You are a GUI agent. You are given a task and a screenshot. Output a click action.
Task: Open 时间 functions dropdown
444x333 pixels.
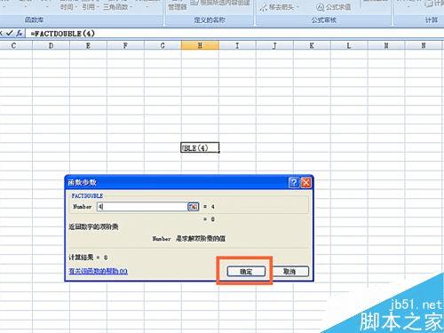(x=67, y=7)
